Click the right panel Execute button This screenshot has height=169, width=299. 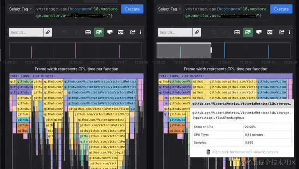click(x=281, y=9)
